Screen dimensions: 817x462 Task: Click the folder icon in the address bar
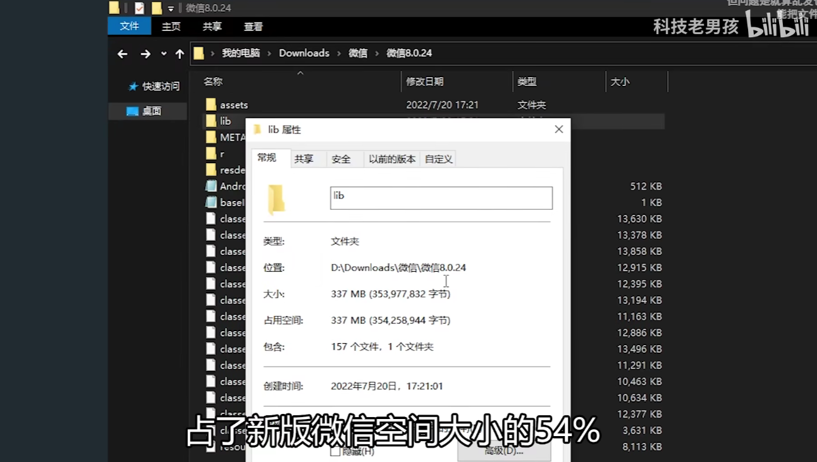point(199,53)
